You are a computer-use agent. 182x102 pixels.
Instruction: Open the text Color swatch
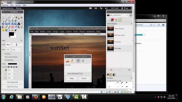point(13,64)
